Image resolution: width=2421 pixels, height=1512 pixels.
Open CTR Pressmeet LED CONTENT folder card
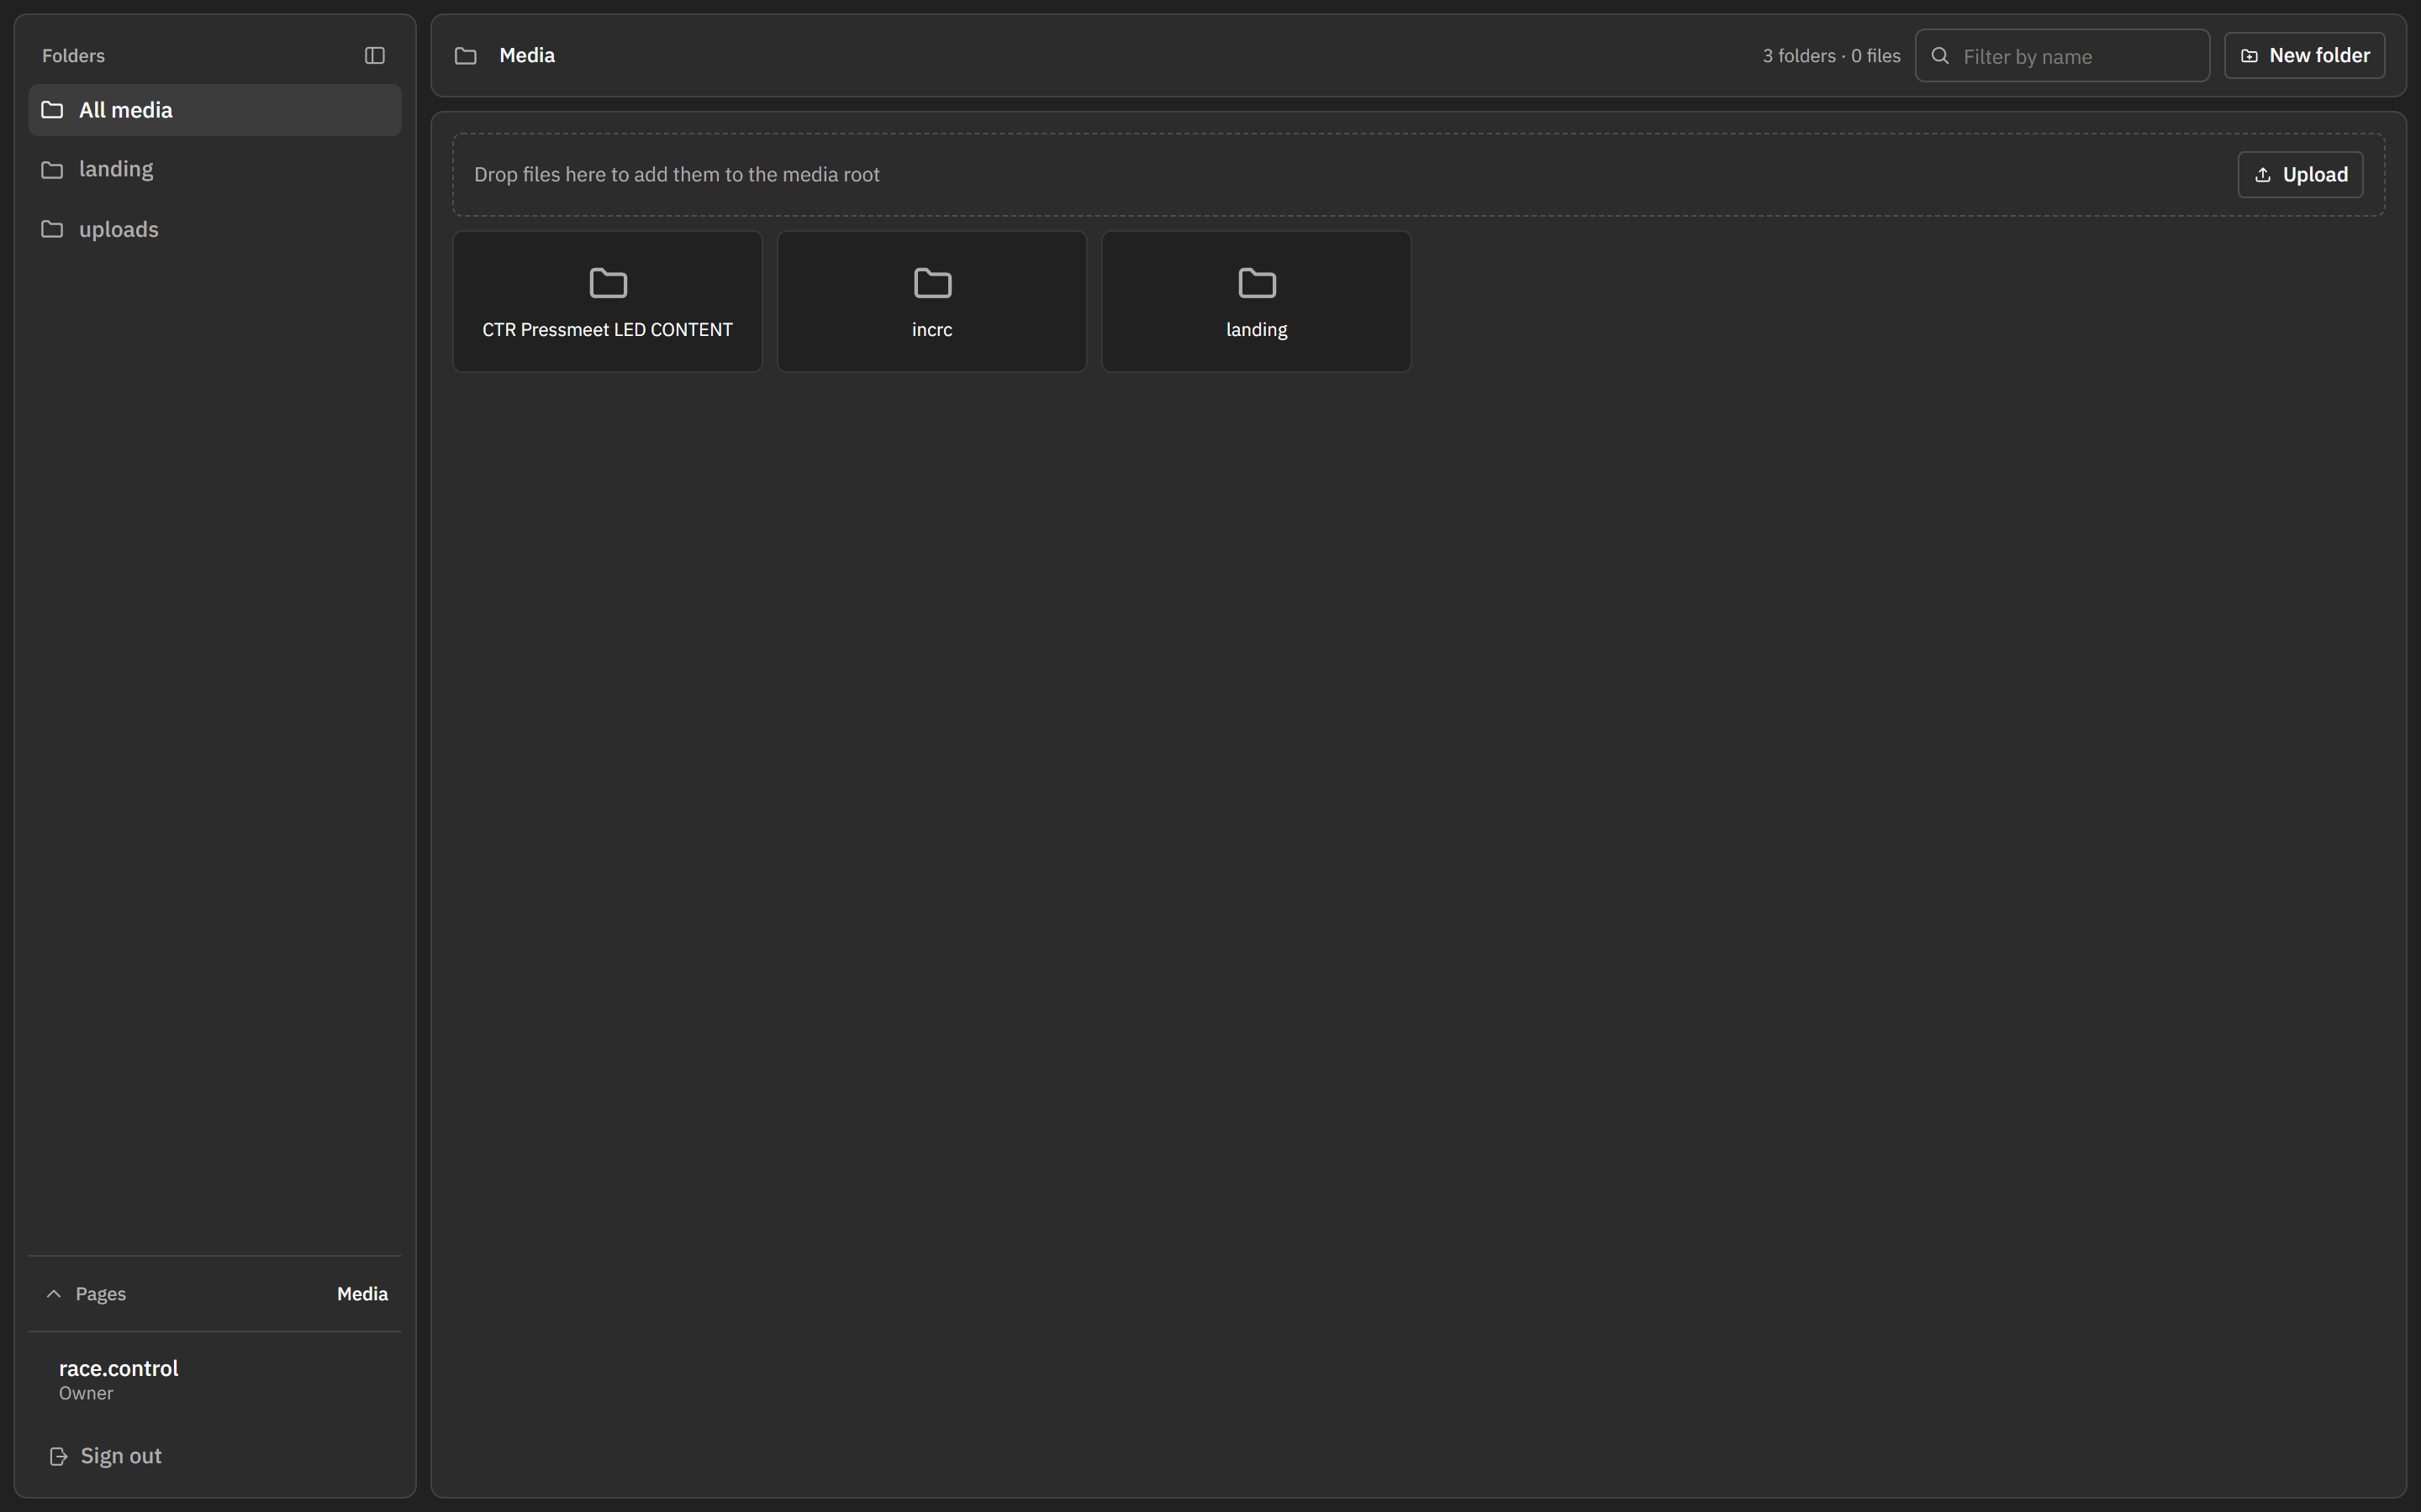tap(607, 302)
